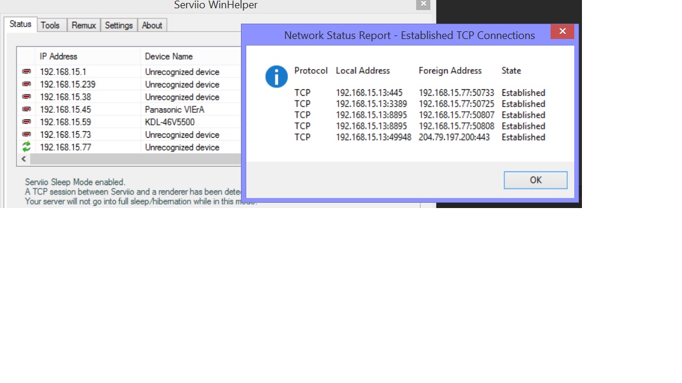Click the blue information icon in dialog
Image resolution: width=682 pixels, height=383 pixels.
(x=276, y=77)
